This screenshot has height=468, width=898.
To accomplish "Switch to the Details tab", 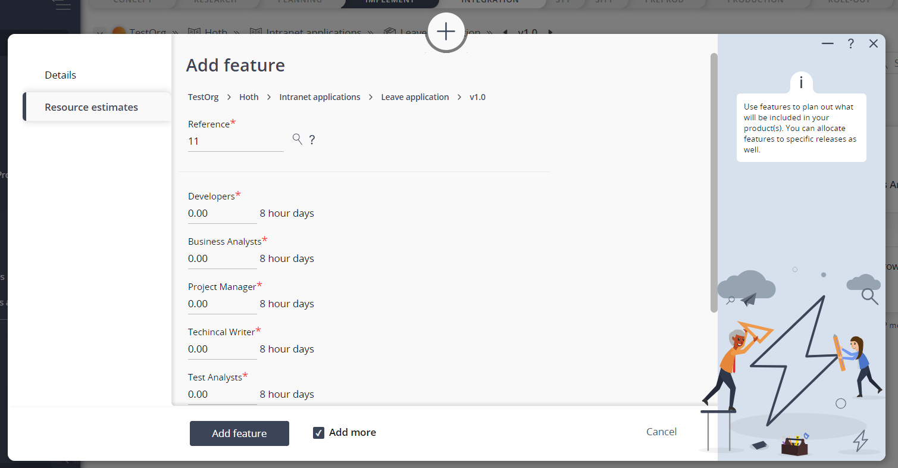I will click(x=60, y=74).
